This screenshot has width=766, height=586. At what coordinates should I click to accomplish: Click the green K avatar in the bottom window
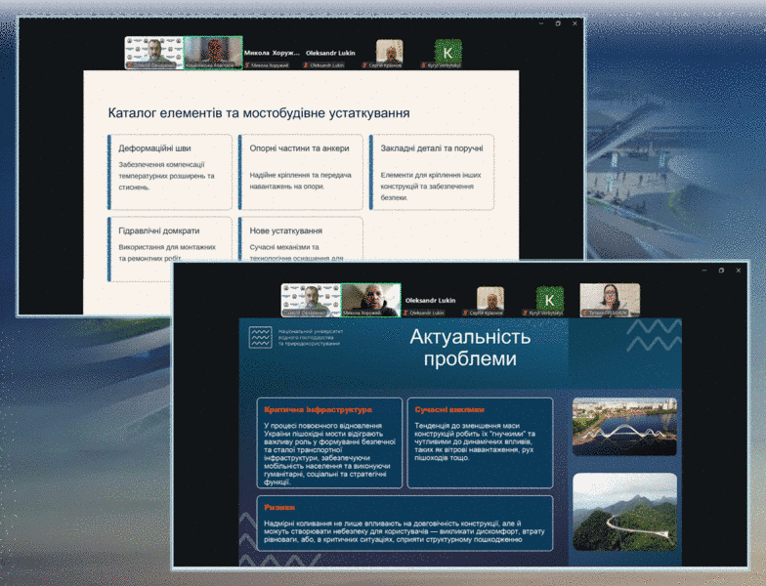[550, 299]
